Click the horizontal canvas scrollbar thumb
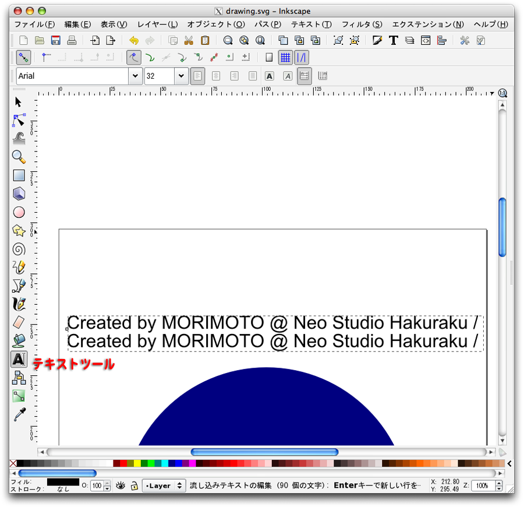Screen dimensions: 524x507 [x=264, y=452]
